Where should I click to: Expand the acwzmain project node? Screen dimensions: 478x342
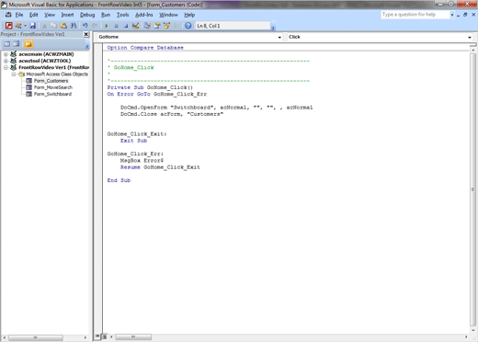point(6,54)
